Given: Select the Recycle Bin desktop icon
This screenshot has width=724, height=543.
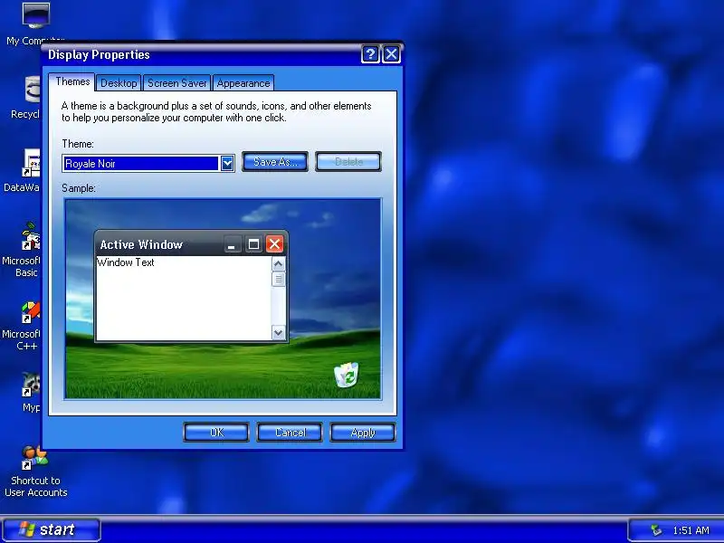Looking at the screenshot, I should pyautogui.click(x=33, y=89).
